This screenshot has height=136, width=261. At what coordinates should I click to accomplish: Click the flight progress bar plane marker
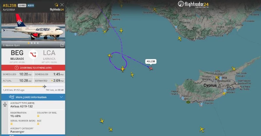(44, 86)
